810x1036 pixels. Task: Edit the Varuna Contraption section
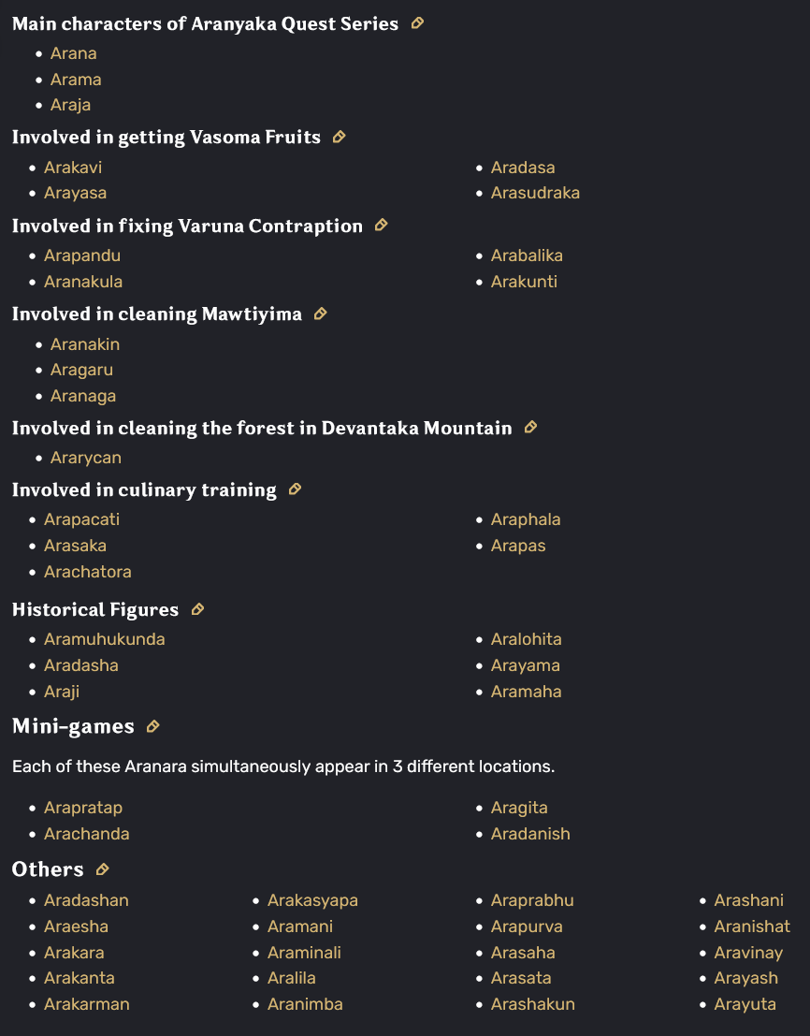coord(381,226)
